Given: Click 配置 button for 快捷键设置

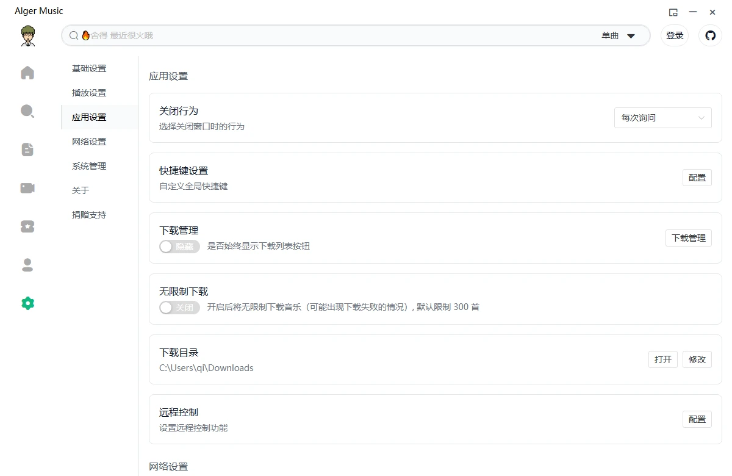Looking at the screenshot, I should tap(697, 178).
